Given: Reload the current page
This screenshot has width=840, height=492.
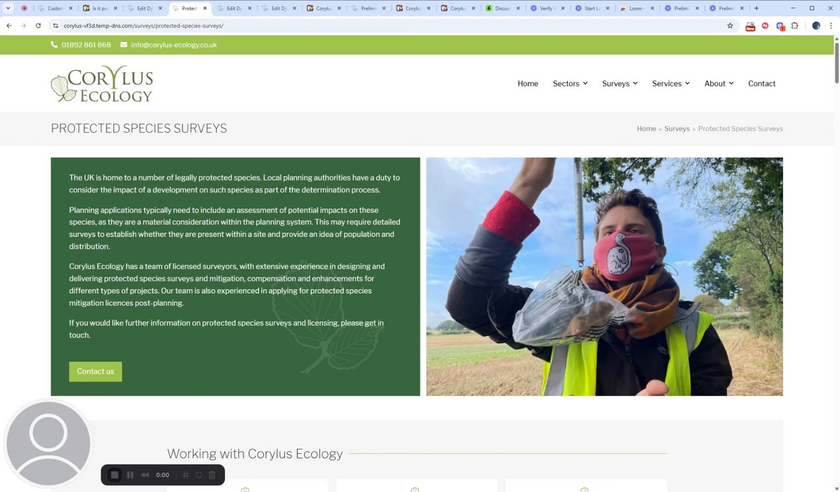Looking at the screenshot, I should tap(38, 26).
